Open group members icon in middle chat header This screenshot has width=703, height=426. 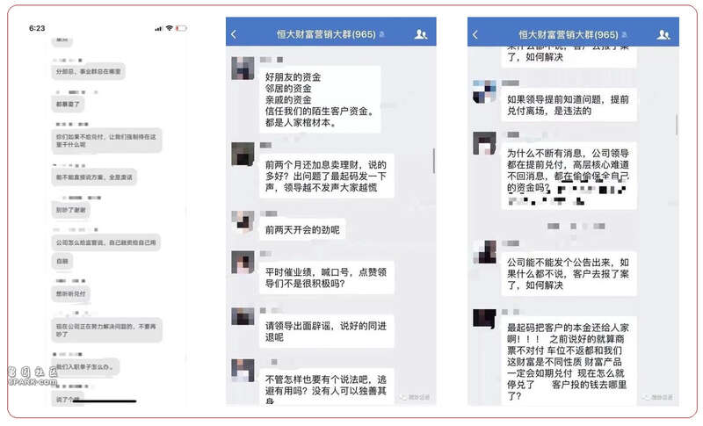(x=421, y=34)
